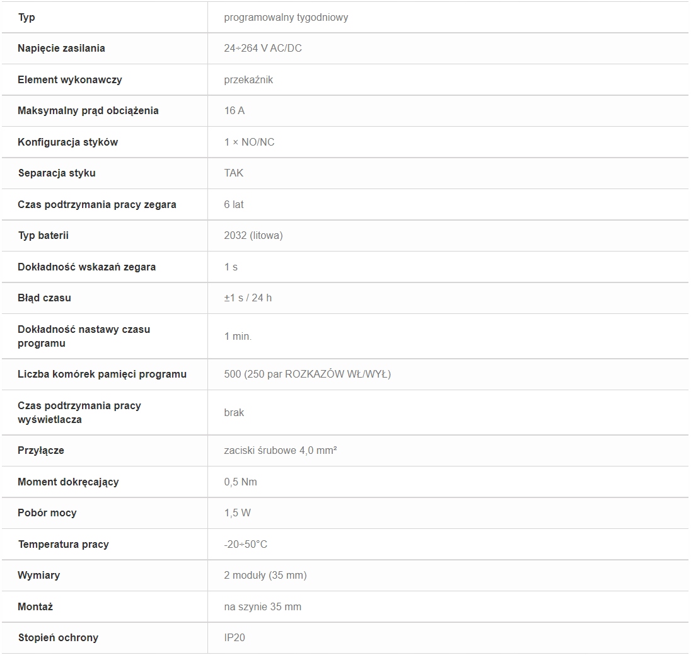Click 'Liczba komórek pamięci programu' label
691x655 pixels.
coord(102,374)
